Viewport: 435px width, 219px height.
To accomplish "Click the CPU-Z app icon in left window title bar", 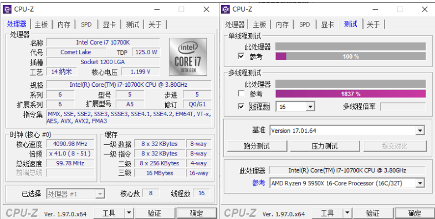I will [7, 9].
